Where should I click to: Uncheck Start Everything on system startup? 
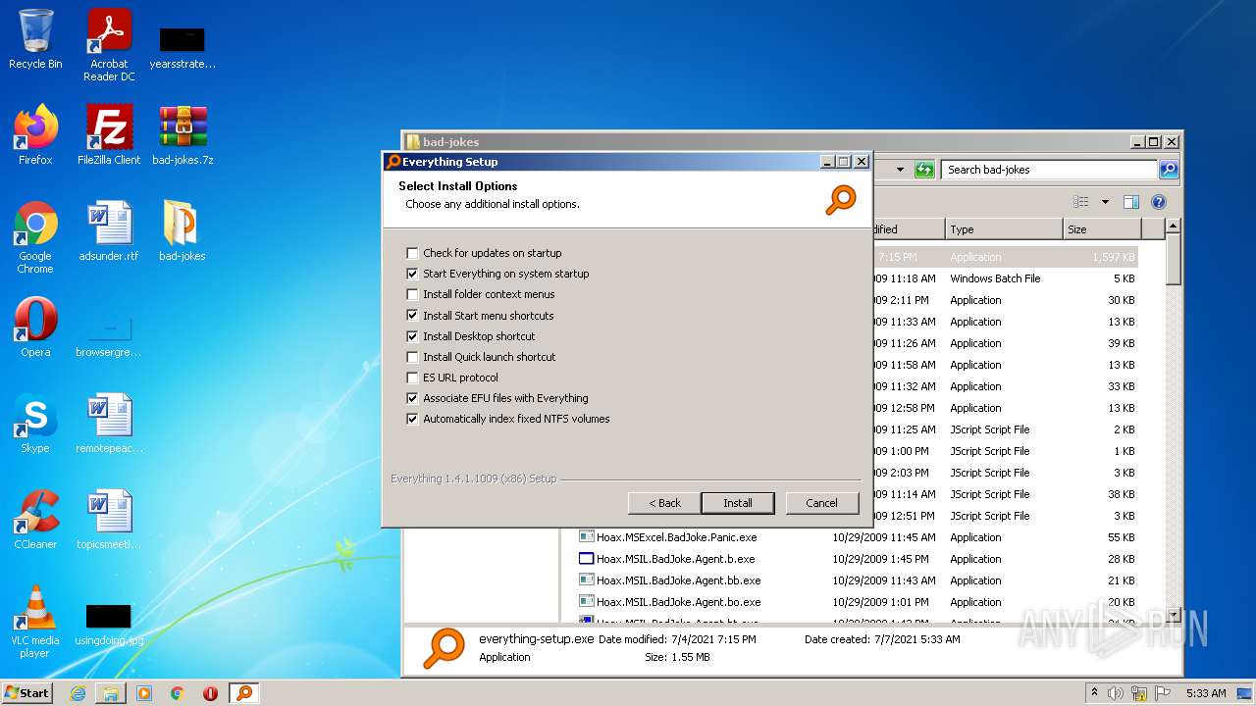412,274
